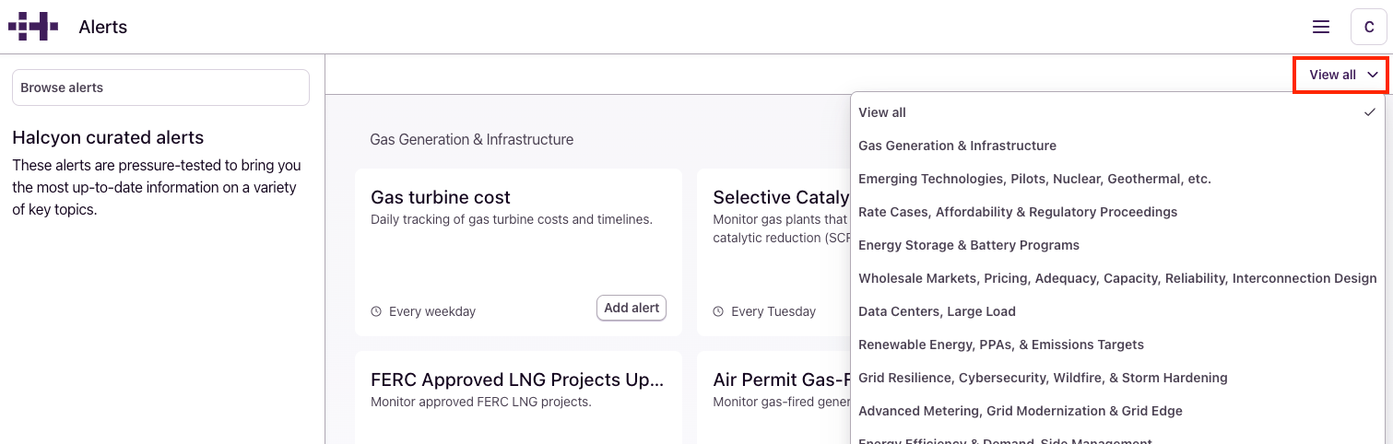Click Add alert on Gas turbine cost

(x=632, y=308)
